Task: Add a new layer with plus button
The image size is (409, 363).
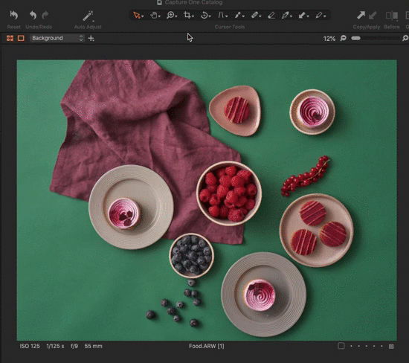Action: (x=91, y=39)
